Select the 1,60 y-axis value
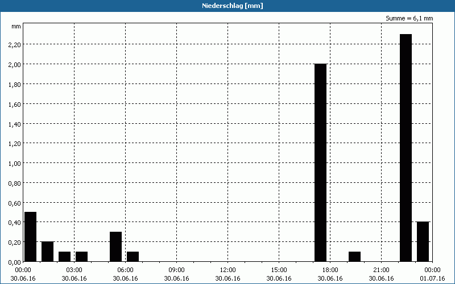The image size is (455, 284). click(15, 104)
